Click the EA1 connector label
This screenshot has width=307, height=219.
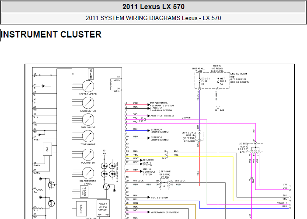click(141, 121)
